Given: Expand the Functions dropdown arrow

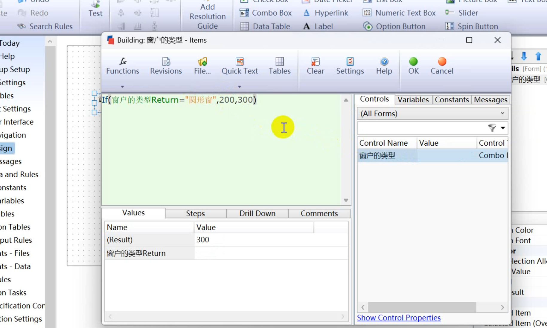Looking at the screenshot, I should click(122, 87).
